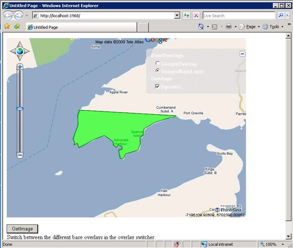
Task: Click the minus zoom out button
Action: pos(20,155)
